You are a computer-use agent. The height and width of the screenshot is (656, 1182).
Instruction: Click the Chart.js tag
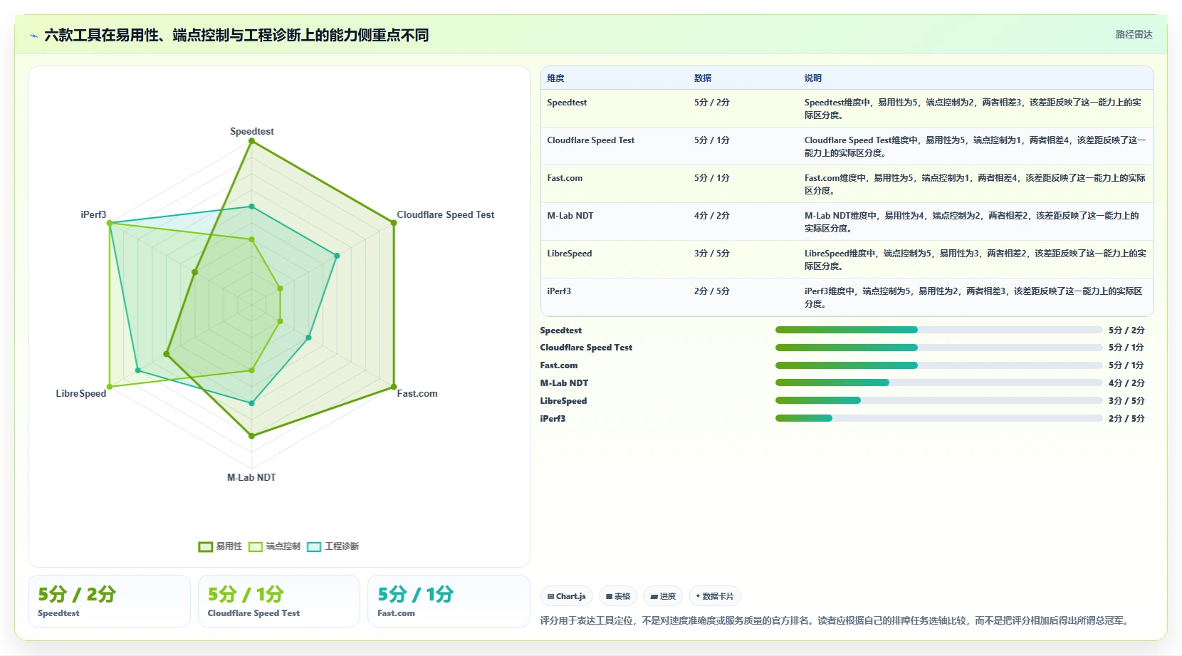pos(567,596)
